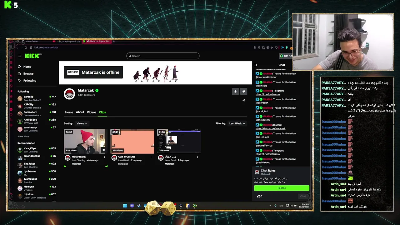The width and height of the screenshot is (400, 225).
Task: Switch to About tab on Matarzak channel
Action: 80,112
